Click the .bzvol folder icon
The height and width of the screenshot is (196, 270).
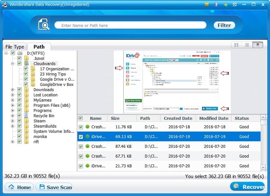26,58
